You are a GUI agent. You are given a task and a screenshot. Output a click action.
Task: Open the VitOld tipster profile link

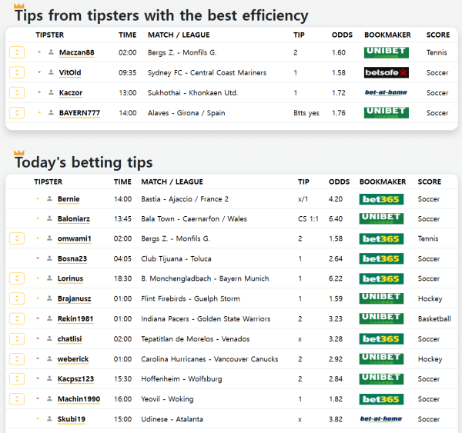coord(70,72)
